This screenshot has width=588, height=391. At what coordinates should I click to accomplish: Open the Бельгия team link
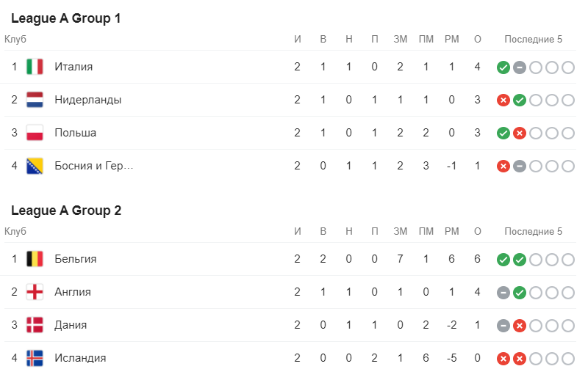coord(76,259)
